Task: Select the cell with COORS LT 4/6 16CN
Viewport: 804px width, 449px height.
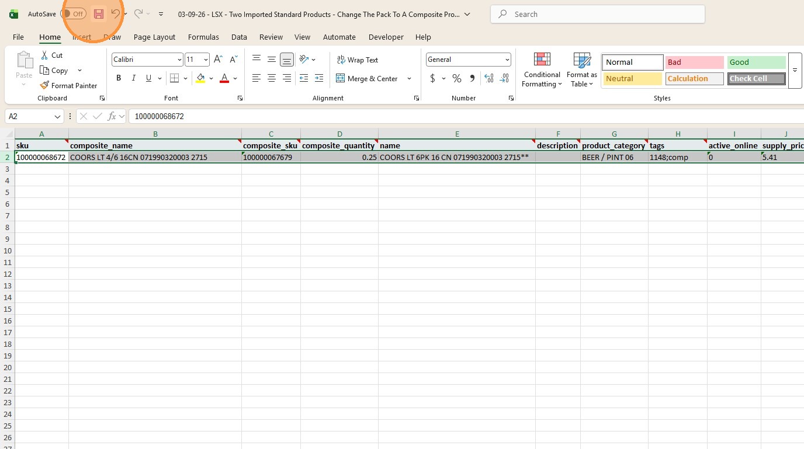Action: [155, 157]
